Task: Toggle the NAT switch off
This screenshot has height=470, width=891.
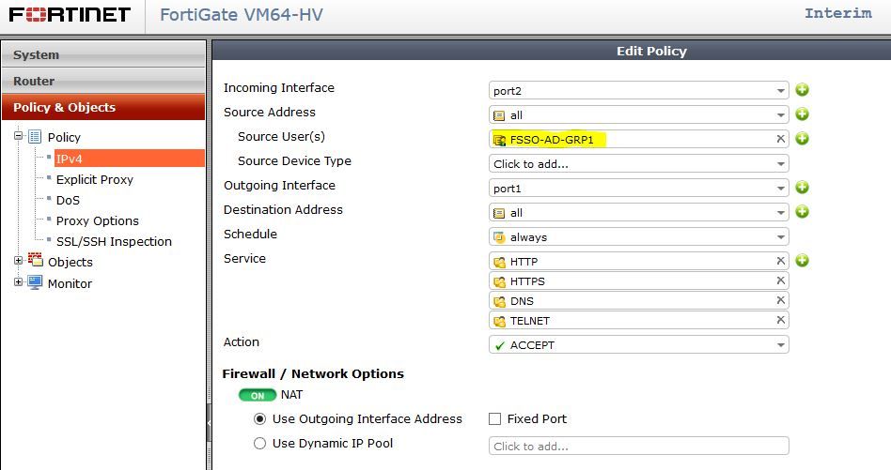Action: 257,395
